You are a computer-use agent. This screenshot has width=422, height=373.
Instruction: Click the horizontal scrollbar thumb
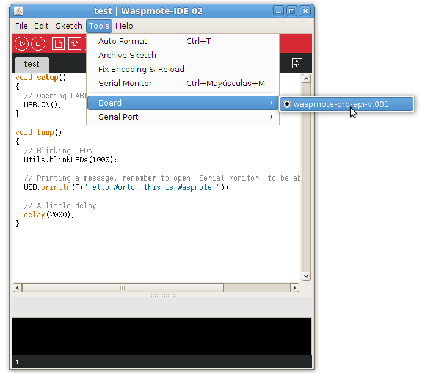[123, 288]
